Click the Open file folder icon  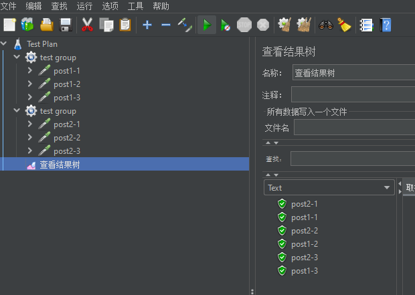click(x=47, y=25)
